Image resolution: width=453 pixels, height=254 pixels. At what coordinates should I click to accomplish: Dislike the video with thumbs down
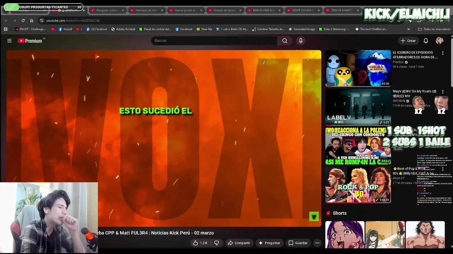click(x=217, y=243)
